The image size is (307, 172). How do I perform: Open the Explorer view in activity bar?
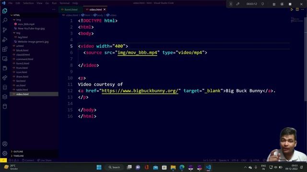[x=5, y=11]
